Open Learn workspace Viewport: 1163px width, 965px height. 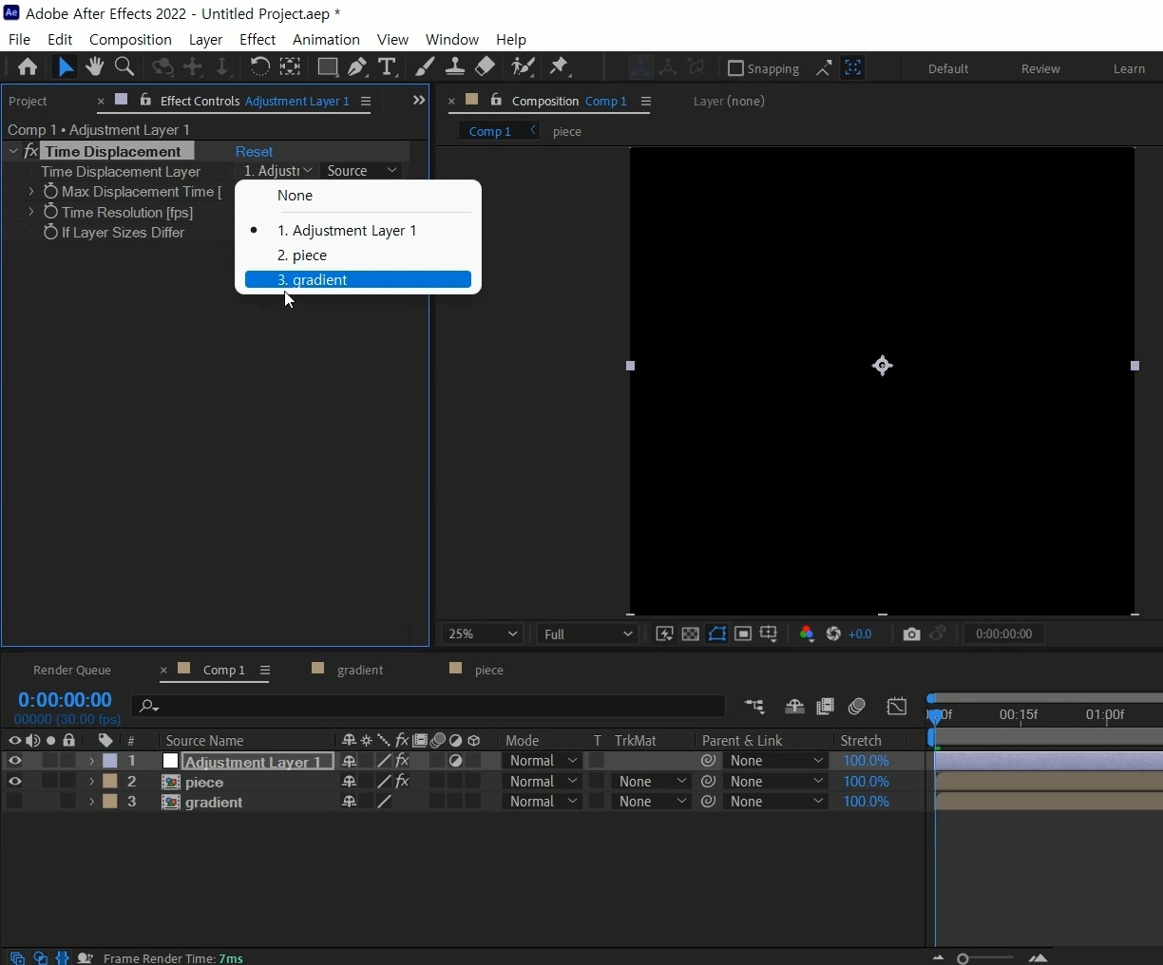point(1129,69)
